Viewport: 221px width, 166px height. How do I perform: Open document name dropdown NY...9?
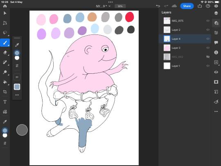(x=103, y=6)
